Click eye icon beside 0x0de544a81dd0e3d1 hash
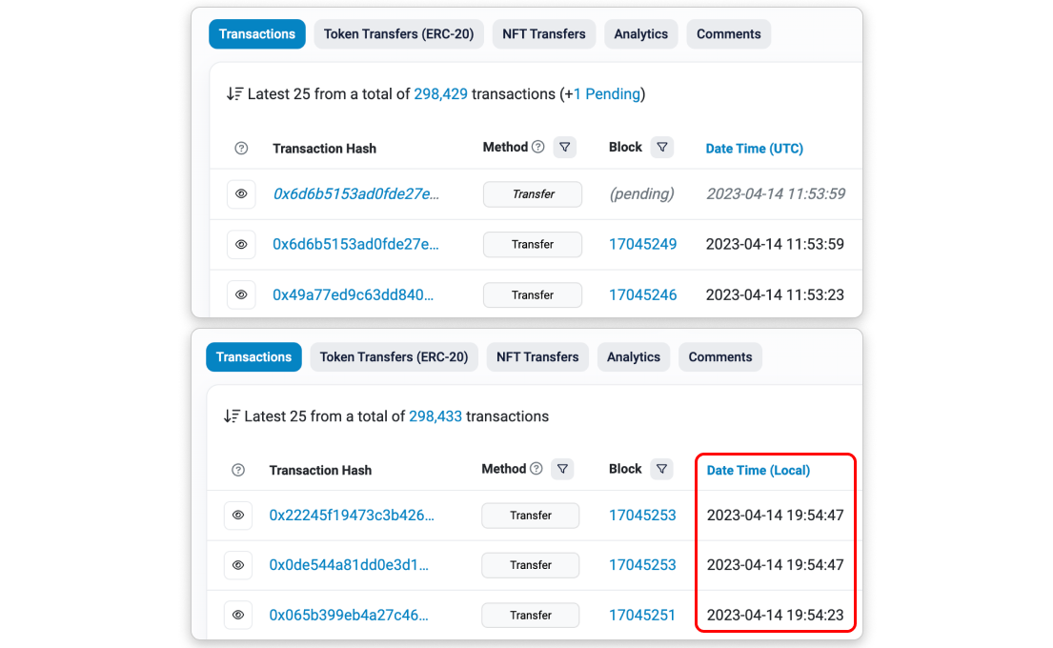Image resolution: width=1053 pixels, height=648 pixels. [238, 565]
